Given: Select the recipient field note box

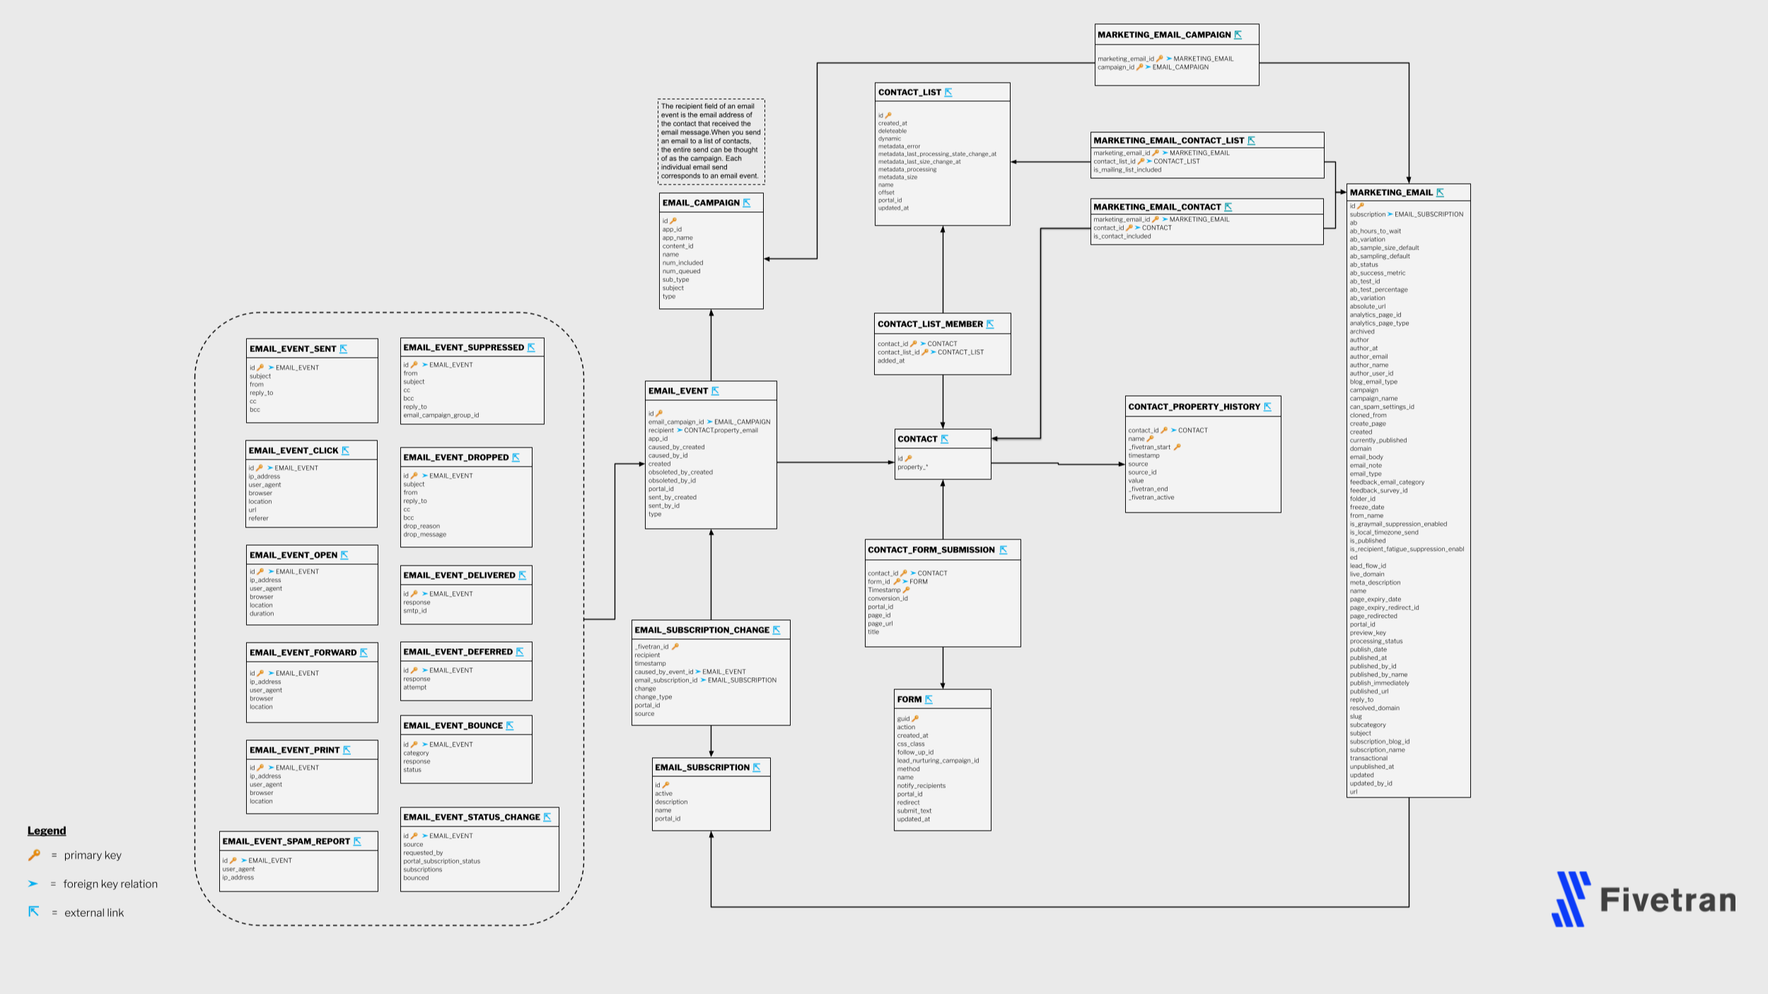Looking at the screenshot, I should (x=711, y=141).
